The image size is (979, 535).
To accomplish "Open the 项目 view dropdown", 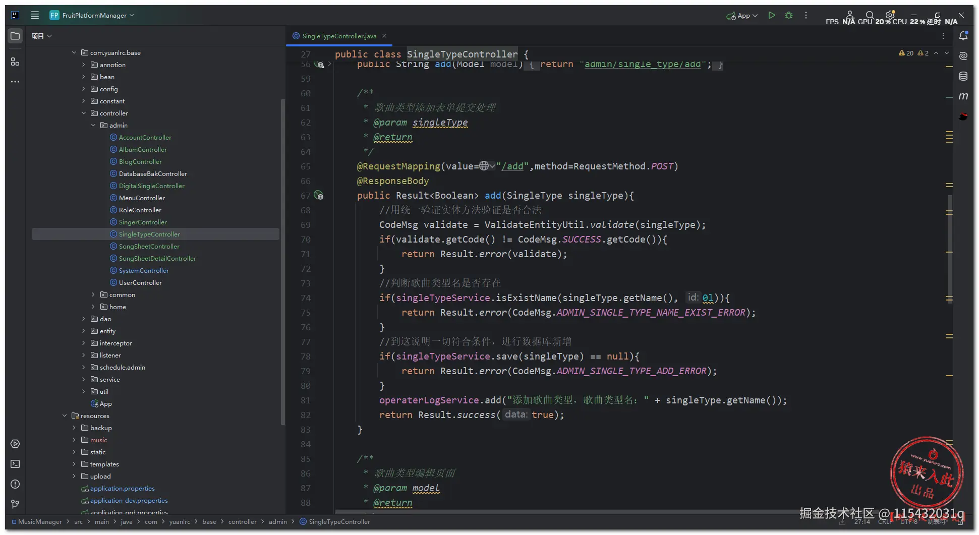I will tap(41, 36).
